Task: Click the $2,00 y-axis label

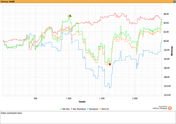Action: point(166,32)
